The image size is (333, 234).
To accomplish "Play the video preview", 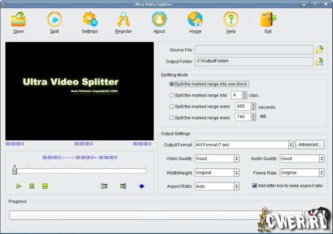I will tap(19, 186).
